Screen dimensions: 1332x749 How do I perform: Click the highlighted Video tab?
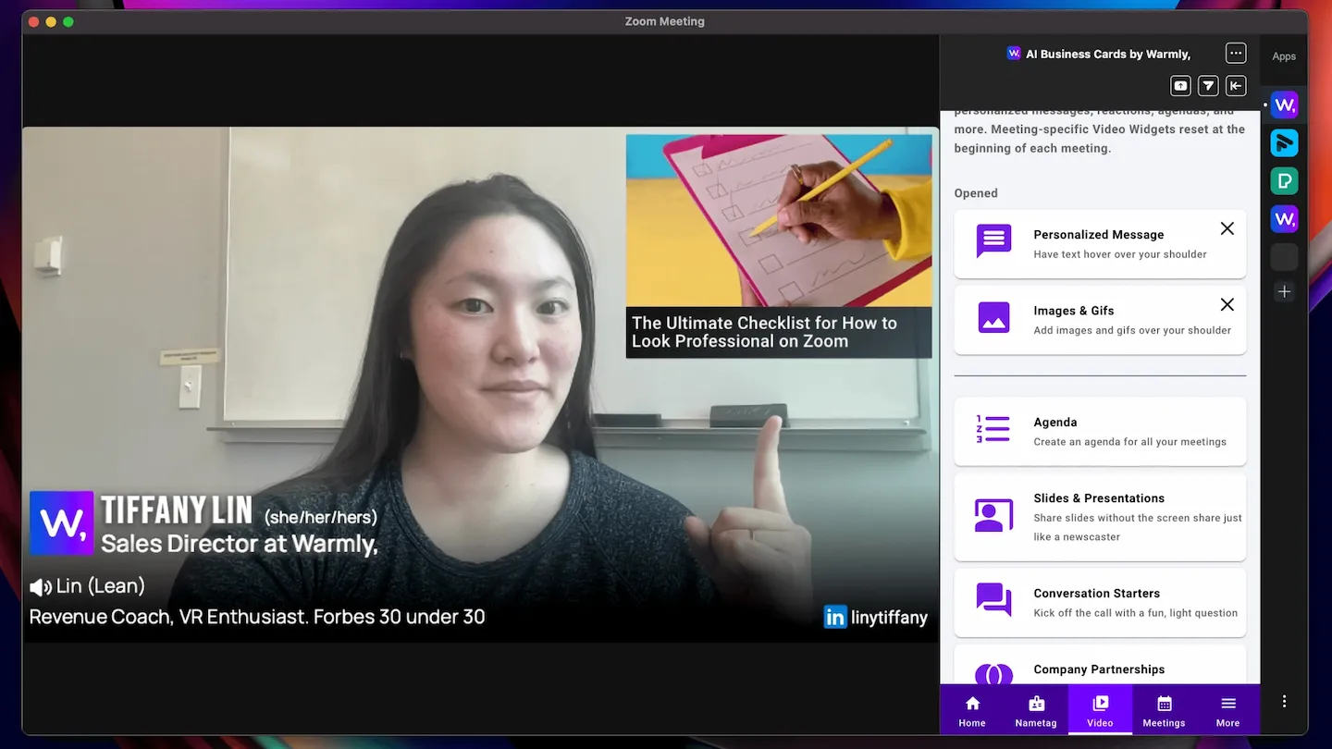1100,709
